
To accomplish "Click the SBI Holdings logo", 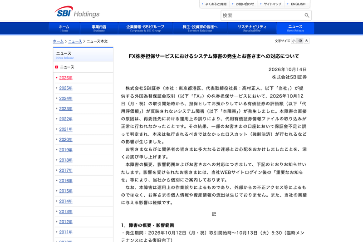I will (x=77, y=12).
